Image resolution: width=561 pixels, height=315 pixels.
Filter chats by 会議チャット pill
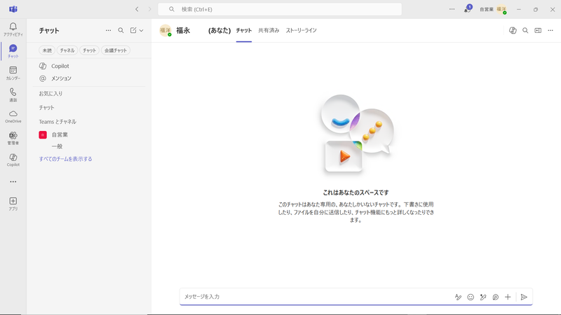pyautogui.click(x=116, y=50)
